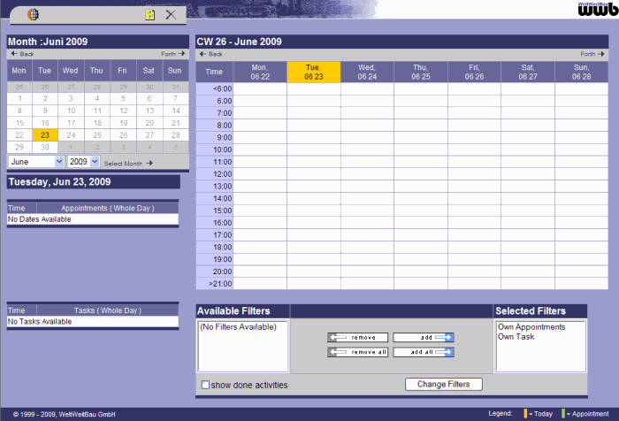Click the 10:00 slot on Thursday 06 25
Image resolution: width=619 pixels, height=421 pixels.
[420, 149]
